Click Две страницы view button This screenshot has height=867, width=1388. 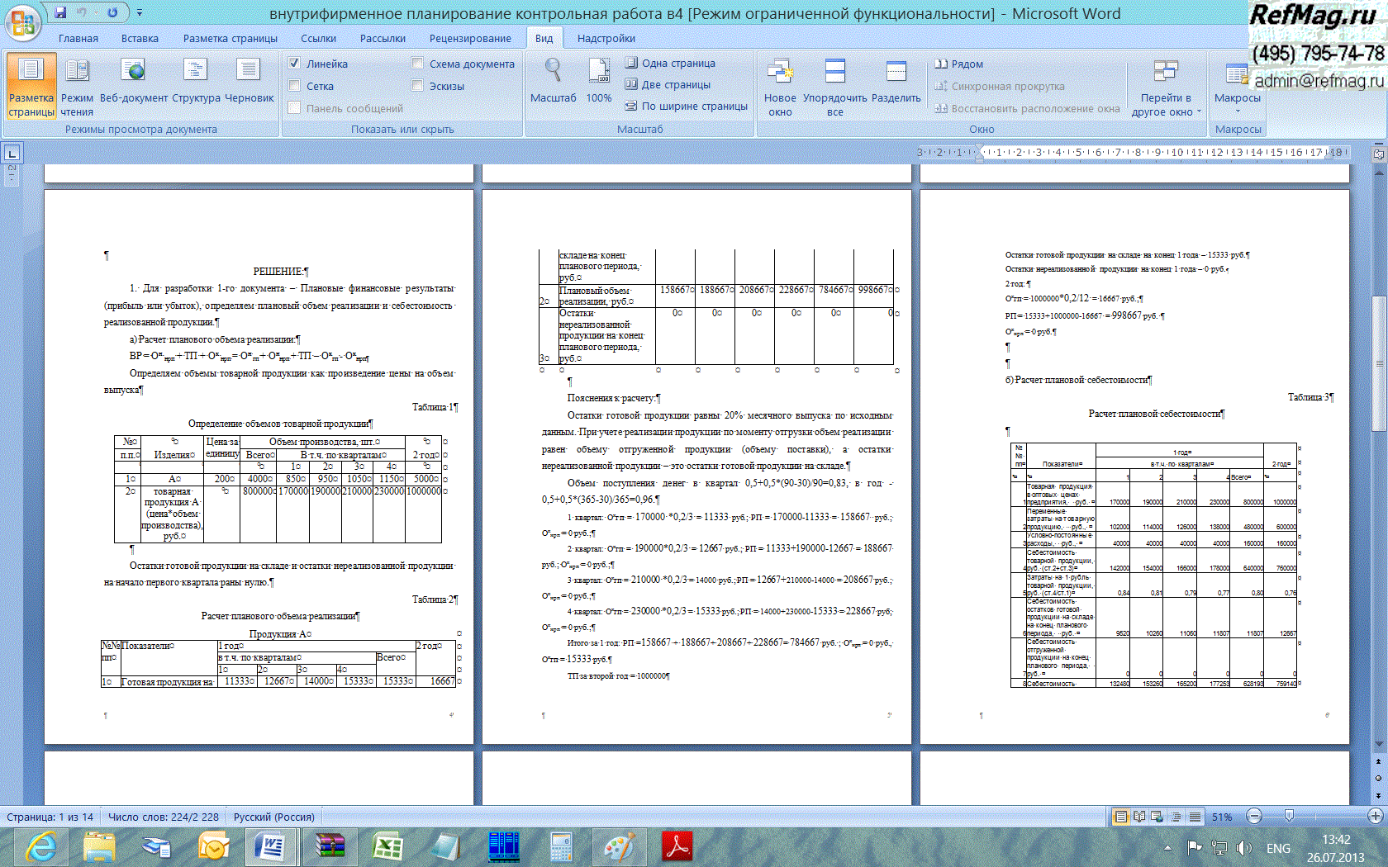pos(668,84)
